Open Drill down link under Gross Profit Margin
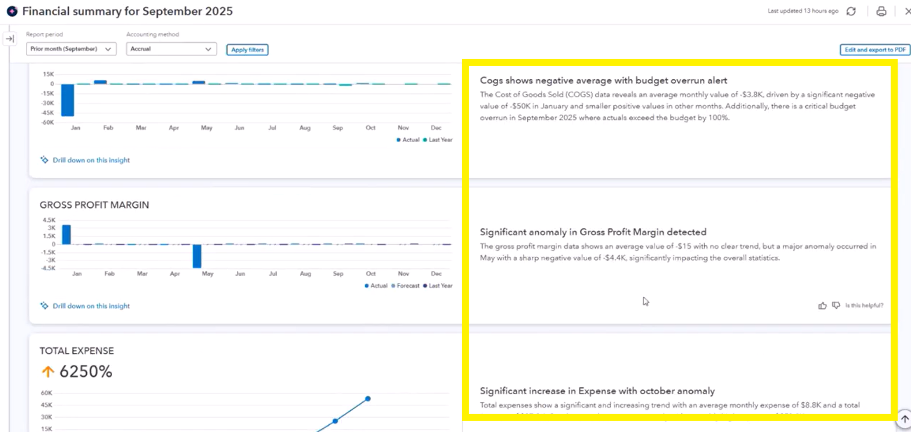The height and width of the screenshot is (432, 911). click(91, 306)
